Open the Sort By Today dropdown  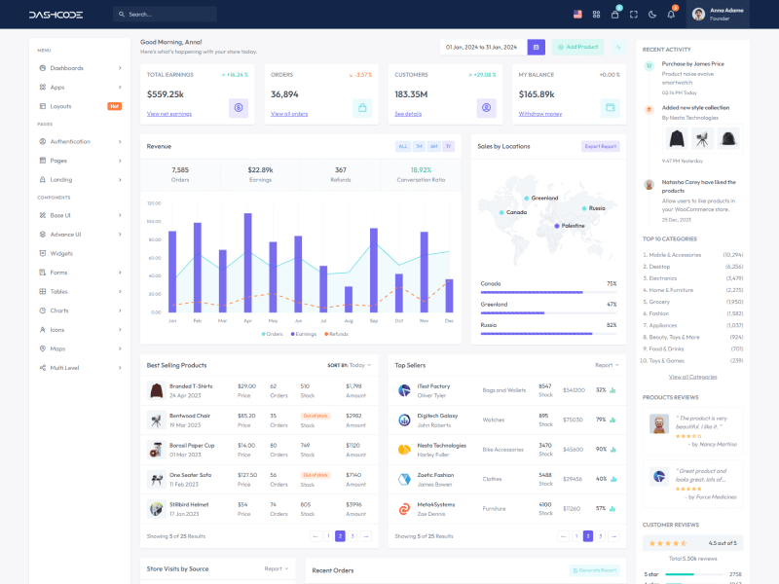point(350,365)
